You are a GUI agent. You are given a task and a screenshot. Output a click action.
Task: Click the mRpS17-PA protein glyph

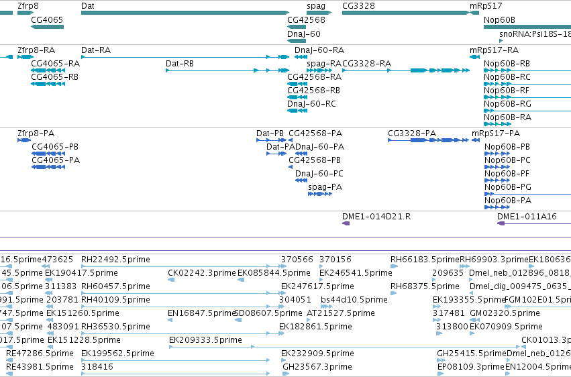pyautogui.click(x=476, y=140)
